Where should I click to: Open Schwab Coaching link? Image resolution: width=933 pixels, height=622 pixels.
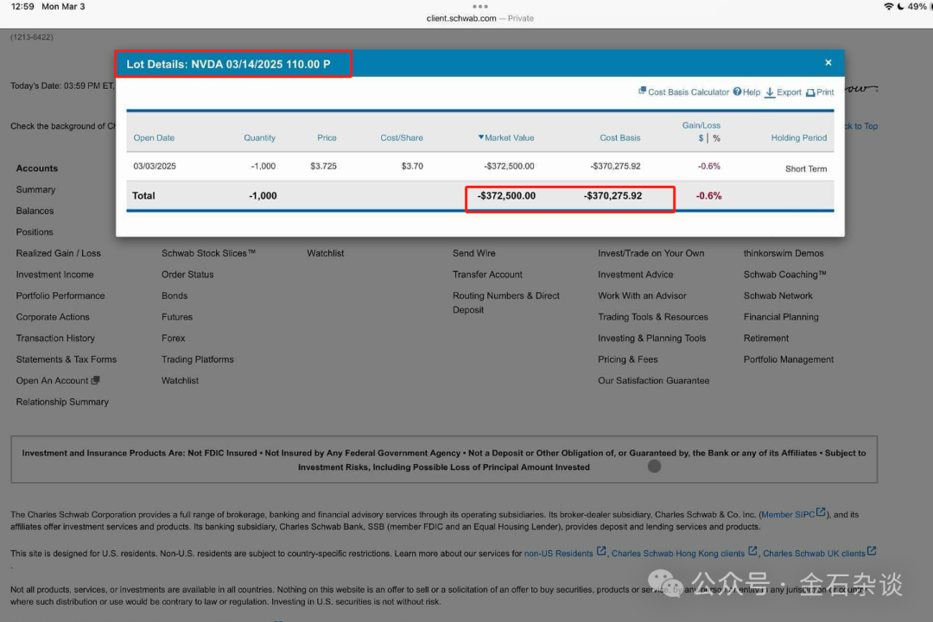tap(784, 275)
